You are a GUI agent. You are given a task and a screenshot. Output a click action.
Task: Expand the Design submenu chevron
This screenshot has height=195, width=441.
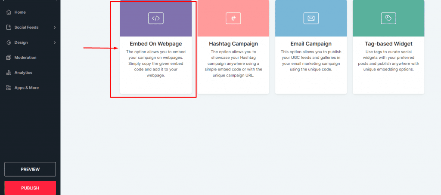(55, 43)
